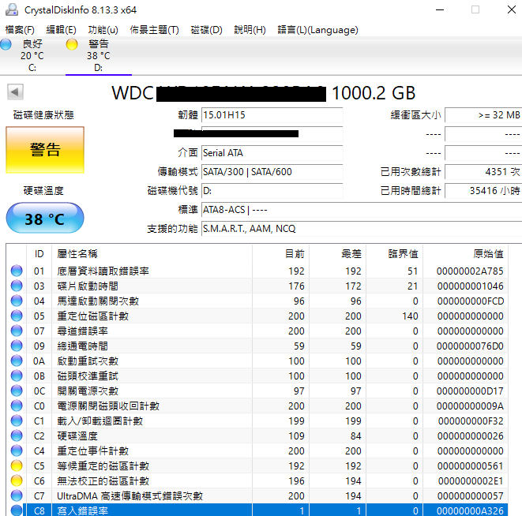The width and height of the screenshot is (522, 516).
Task: Click the 最差 column header
Action: 337,254
